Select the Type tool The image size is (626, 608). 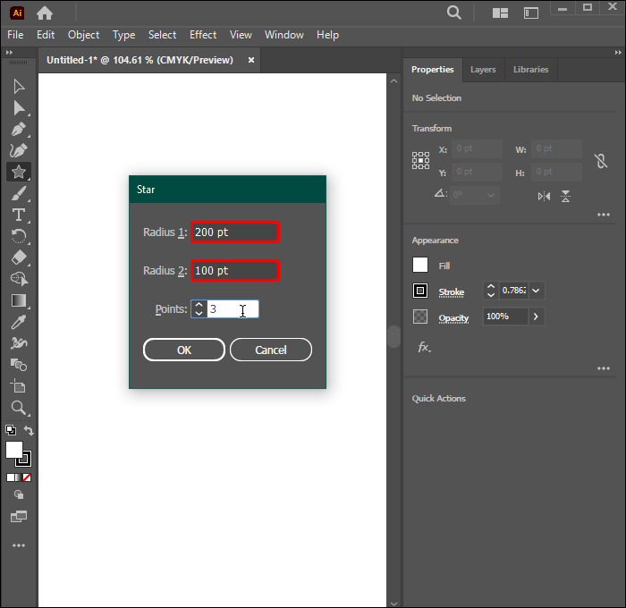18,215
